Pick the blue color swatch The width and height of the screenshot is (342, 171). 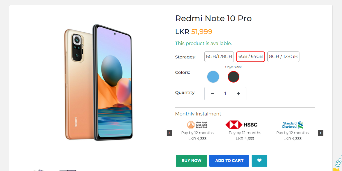pos(213,77)
